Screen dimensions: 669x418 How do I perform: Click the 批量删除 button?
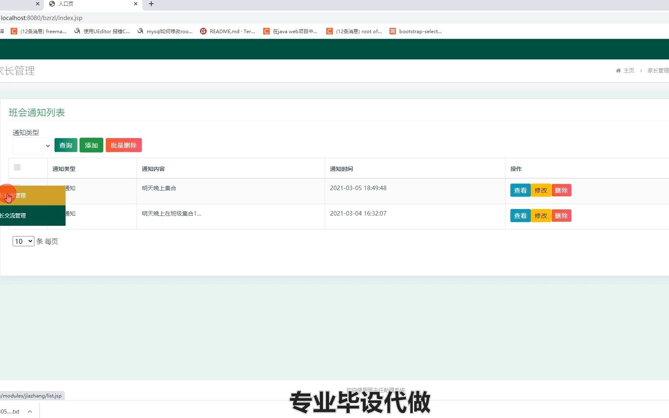pos(123,145)
